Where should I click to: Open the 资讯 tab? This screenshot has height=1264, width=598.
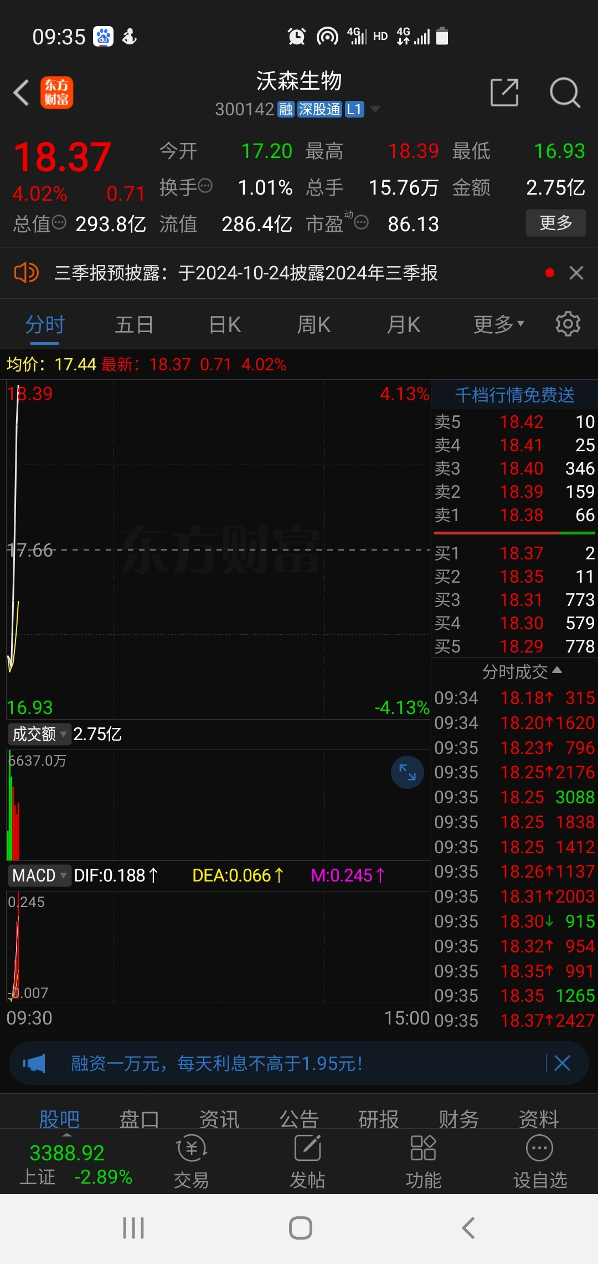[x=219, y=1119]
